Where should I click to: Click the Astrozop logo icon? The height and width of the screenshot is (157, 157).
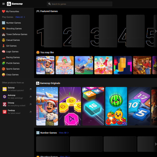[4, 97]
